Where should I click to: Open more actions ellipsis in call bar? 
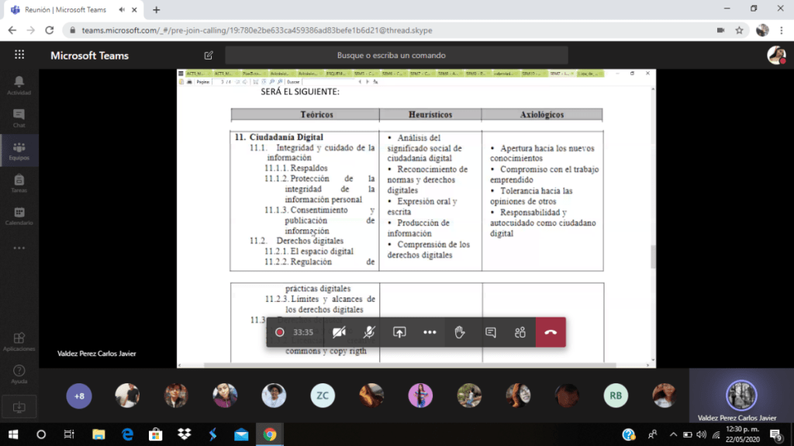tap(430, 332)
